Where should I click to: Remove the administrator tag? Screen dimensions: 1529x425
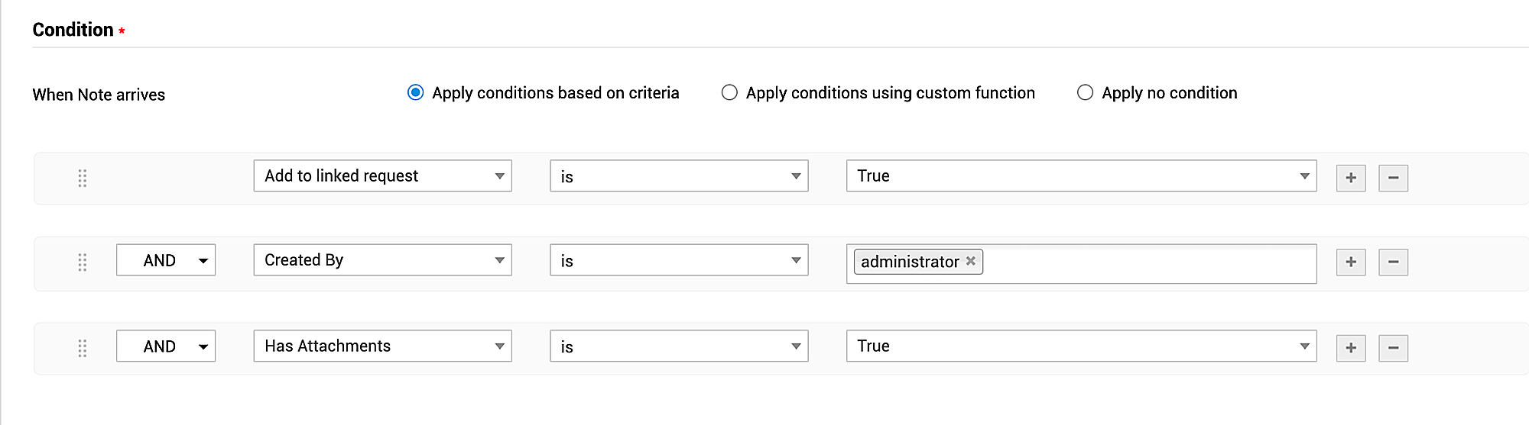[971, 261]
